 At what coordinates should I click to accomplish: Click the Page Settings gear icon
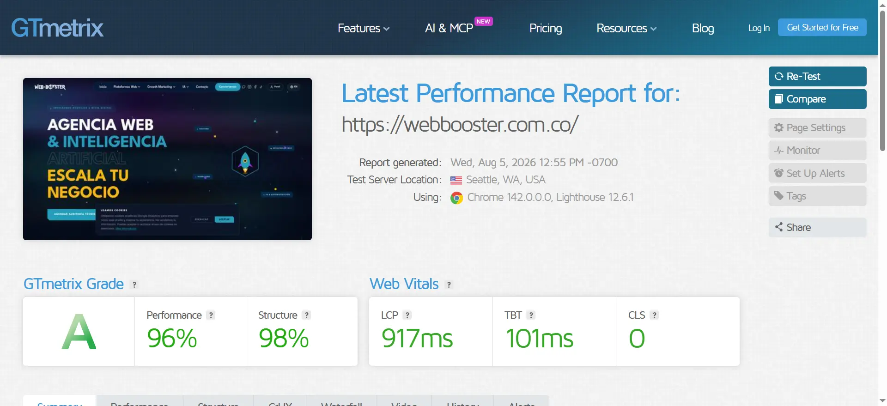click(x=779, y=127)
